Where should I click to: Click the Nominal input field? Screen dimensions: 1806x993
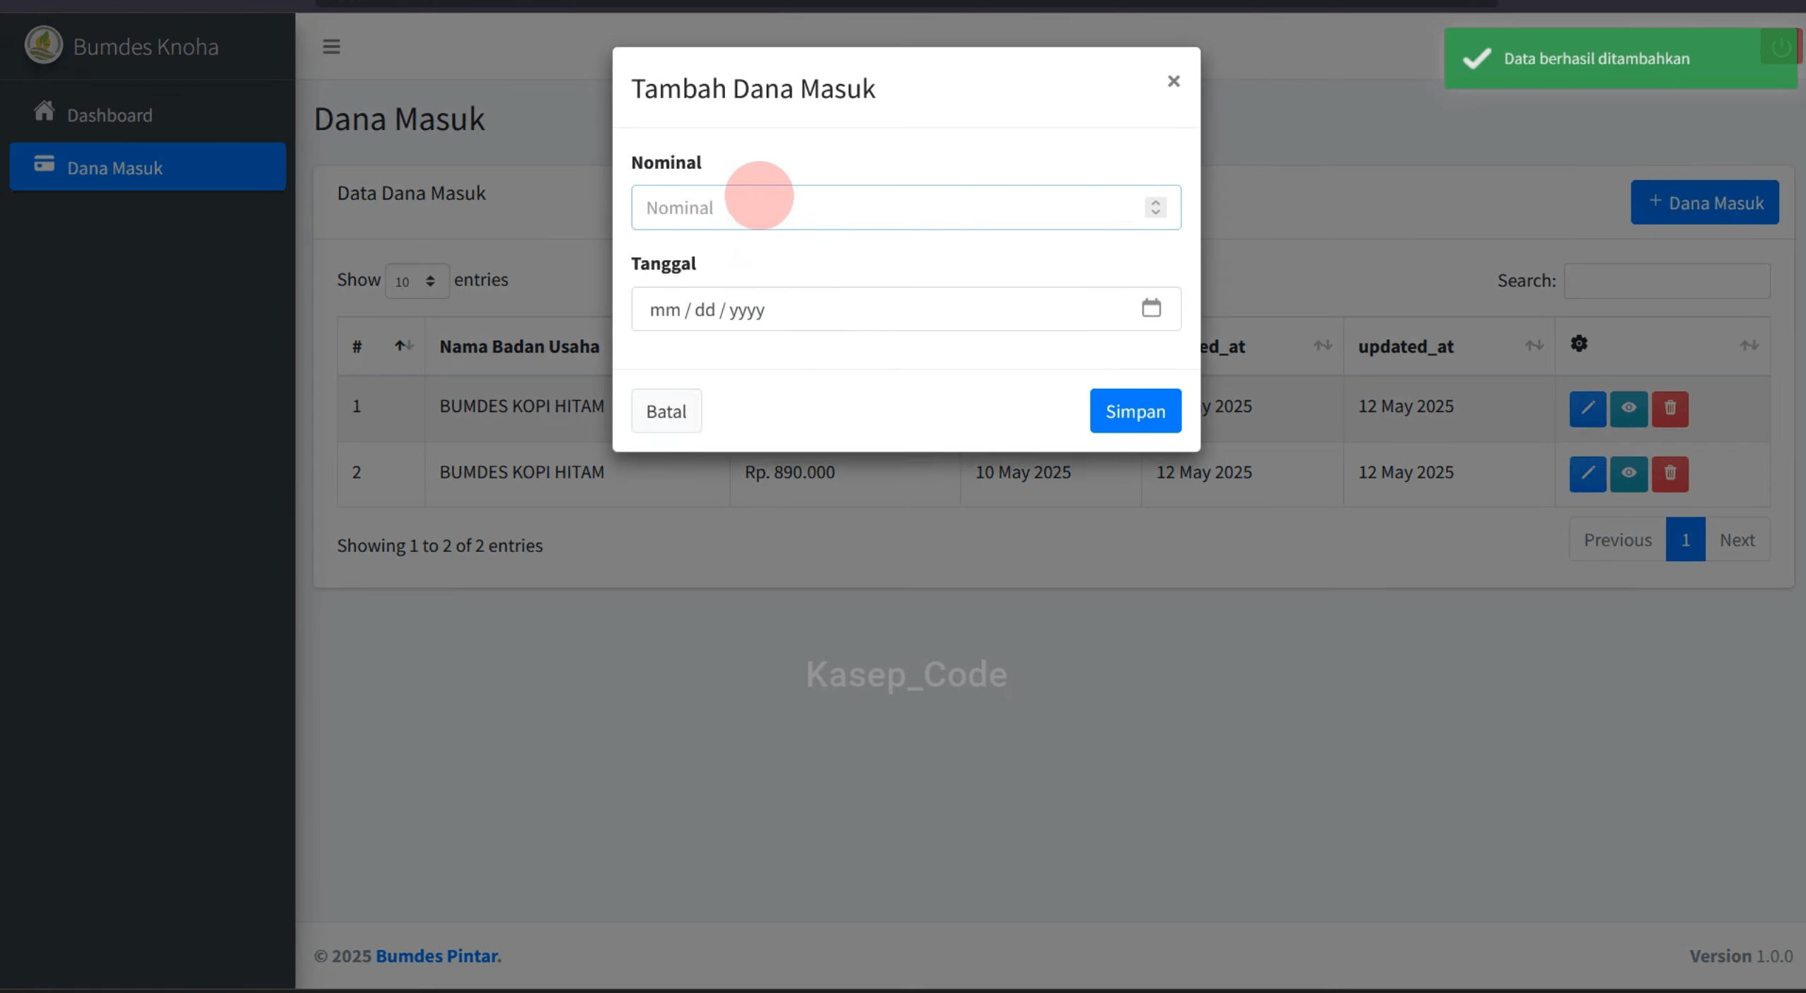(905, 207)
